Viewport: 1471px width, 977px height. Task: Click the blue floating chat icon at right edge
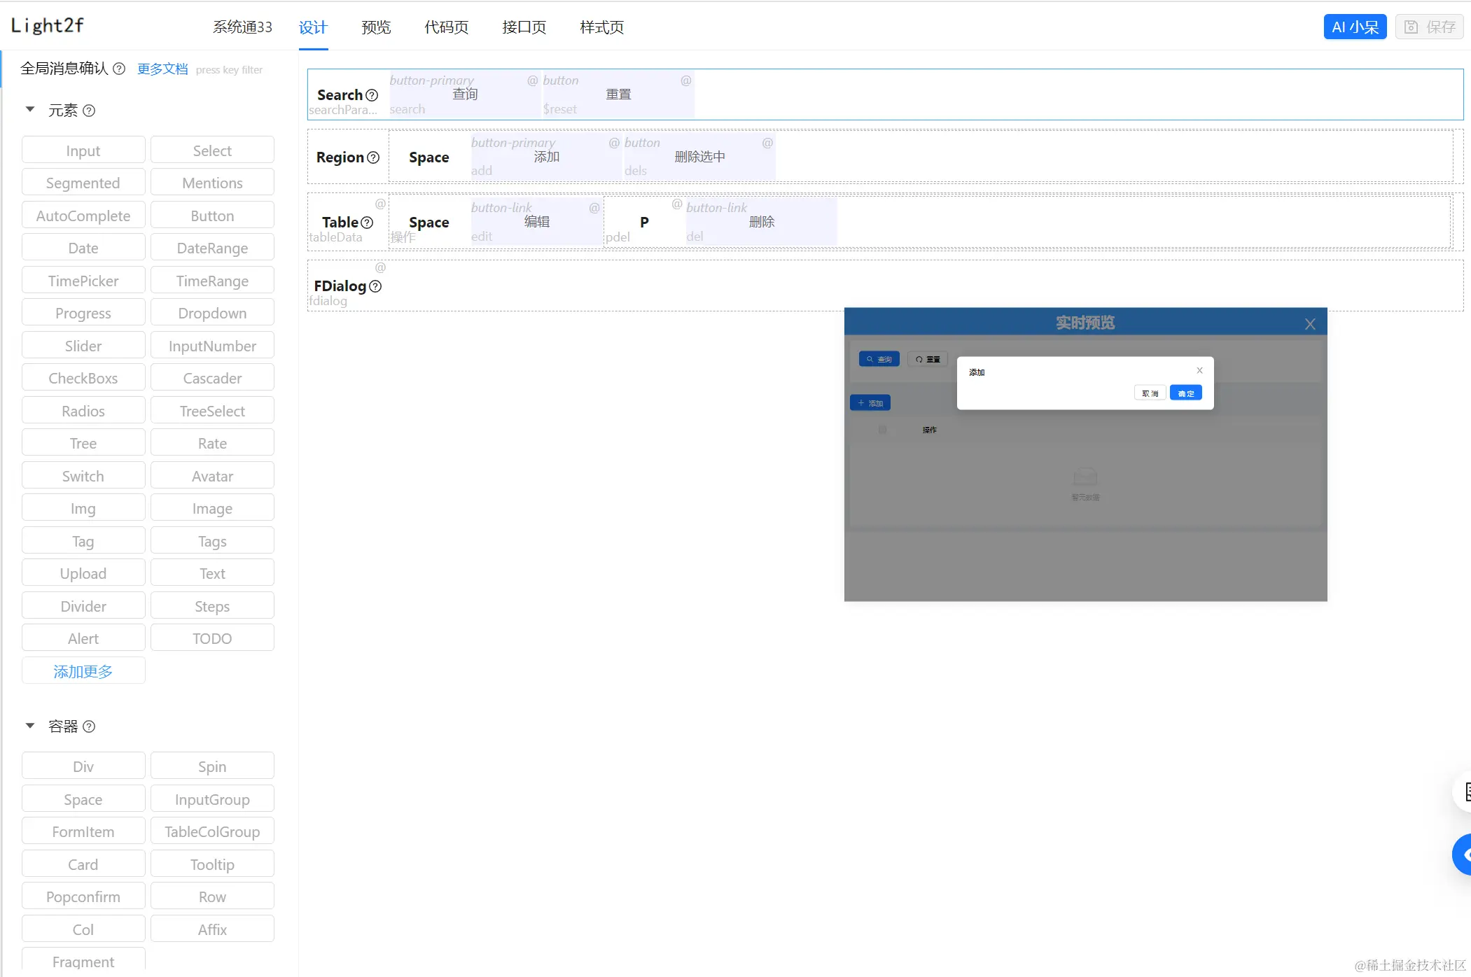coord(1463,855)
